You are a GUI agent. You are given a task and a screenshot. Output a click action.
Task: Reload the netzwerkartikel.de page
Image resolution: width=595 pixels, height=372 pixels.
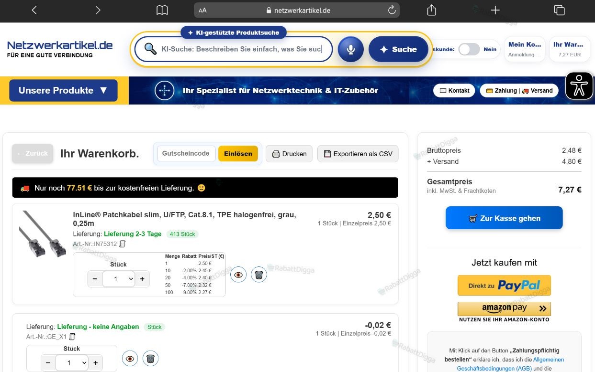pyautogui.click(x=392, y=10)
